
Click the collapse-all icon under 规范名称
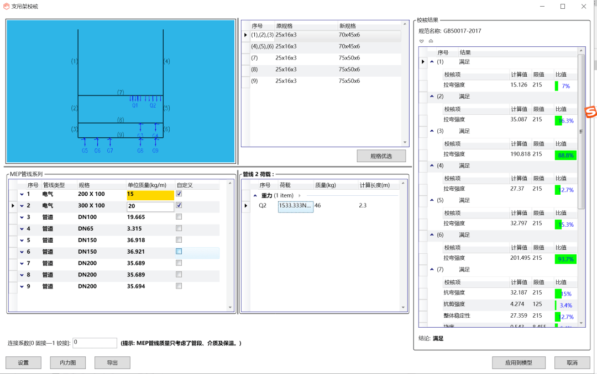point(431,41)
